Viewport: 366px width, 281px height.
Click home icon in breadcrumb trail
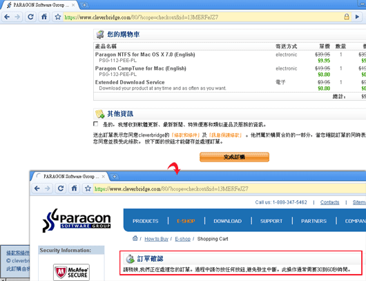coord(135,238)
